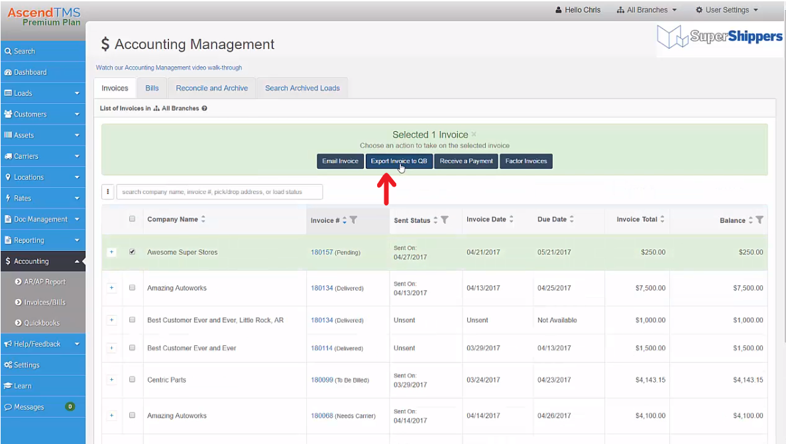Go to the Dashboard page
Screen dimensions: 786x444
(43, 72)
